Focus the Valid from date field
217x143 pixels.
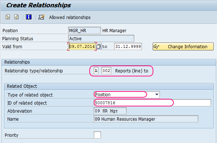82,46
